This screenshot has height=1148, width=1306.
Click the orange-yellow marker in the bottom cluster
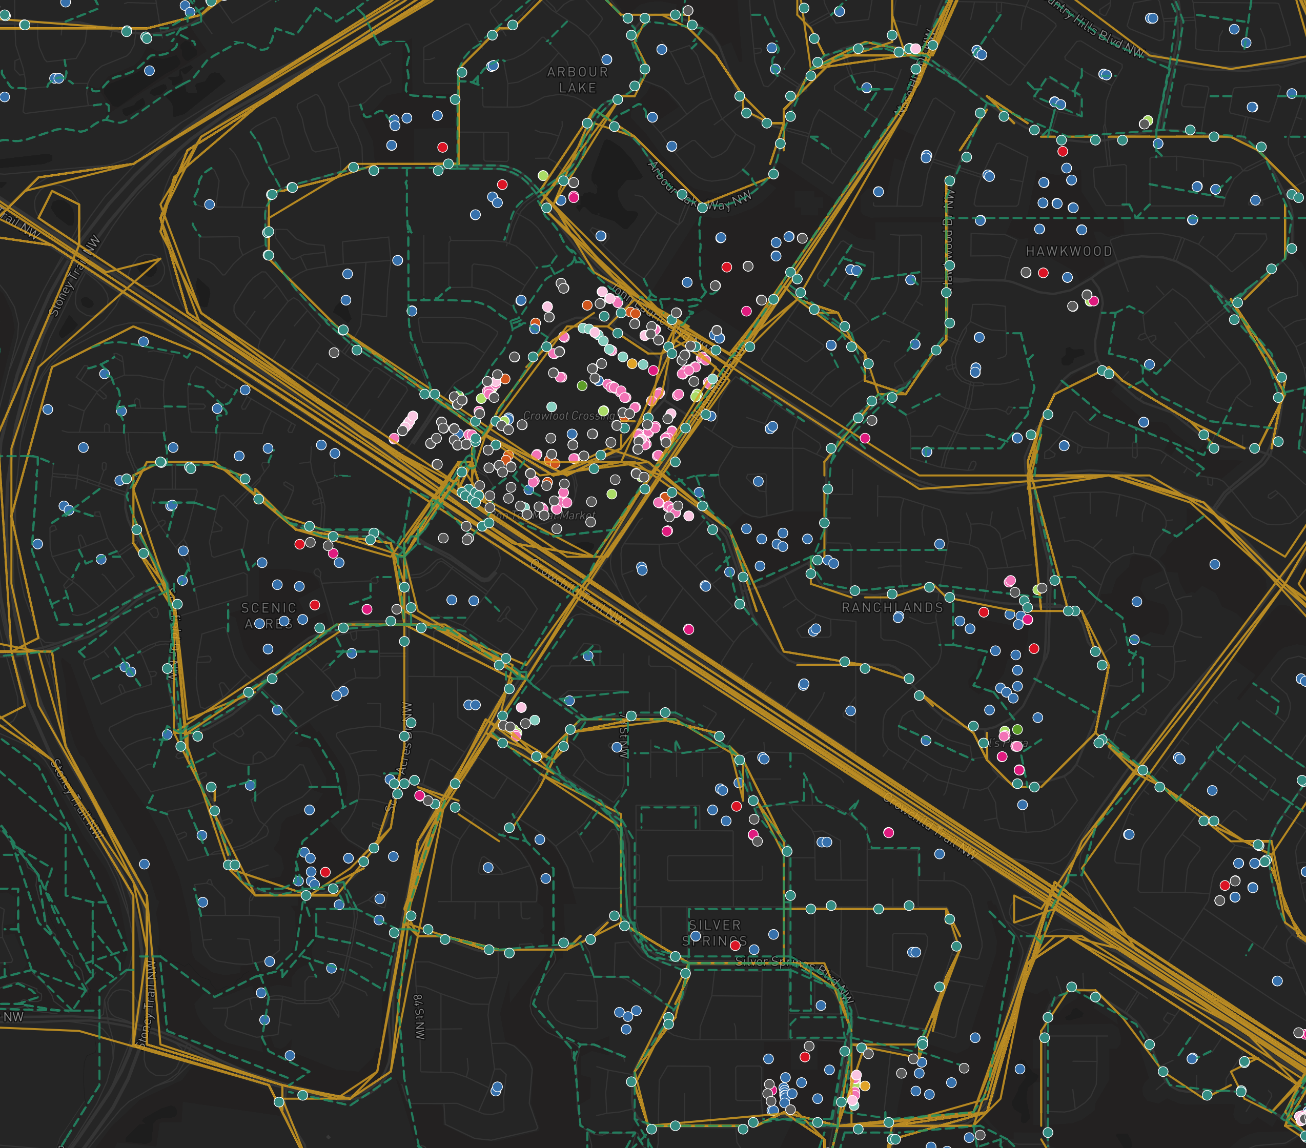pyautogui.click(x=865, y=1086)
